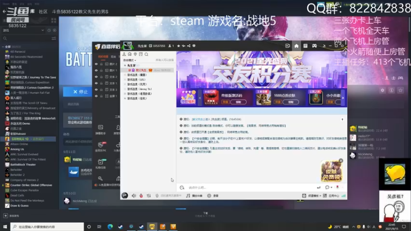Screen dimensions: 411x231
Task: Click the calendar icon above channel tree
Action: (x=141, y=54)
